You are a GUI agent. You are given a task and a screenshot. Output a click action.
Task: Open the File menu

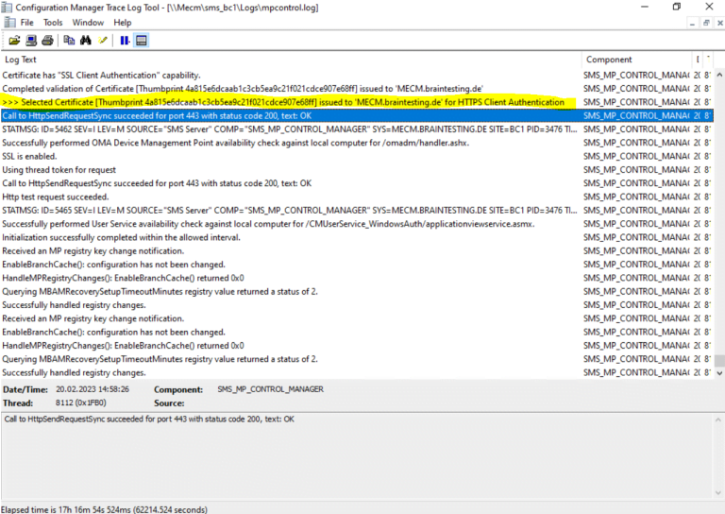tap(26, 23)
